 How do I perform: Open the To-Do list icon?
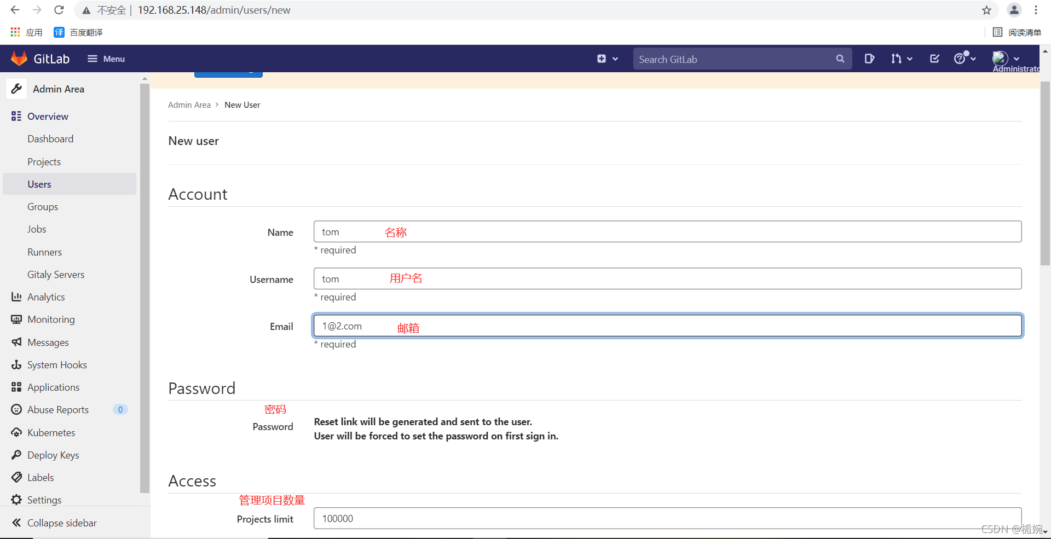pos(935,59)
